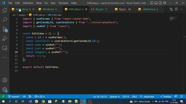Viewport: 186px width, 104px height.
Task: Open the Customize Layout icon
Action: coord(165,3)
